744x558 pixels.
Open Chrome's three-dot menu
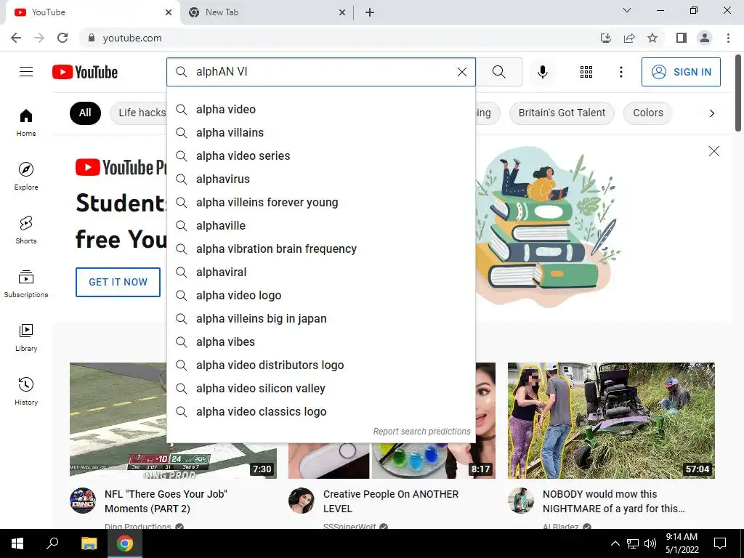(x=728, y=38)
